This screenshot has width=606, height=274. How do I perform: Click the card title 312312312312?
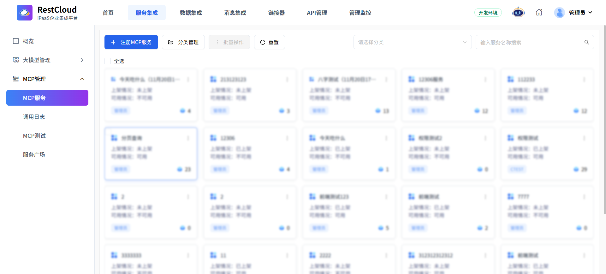click(x=436, y=255)
